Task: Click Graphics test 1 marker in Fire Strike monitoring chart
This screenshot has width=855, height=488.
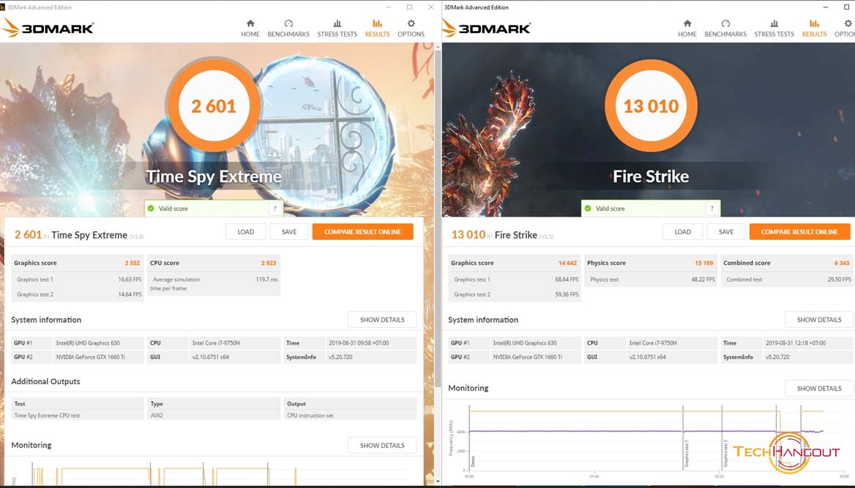Action: coord(686,453)
